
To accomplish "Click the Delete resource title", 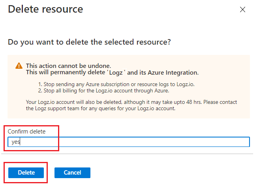I will tap(45, 9).
